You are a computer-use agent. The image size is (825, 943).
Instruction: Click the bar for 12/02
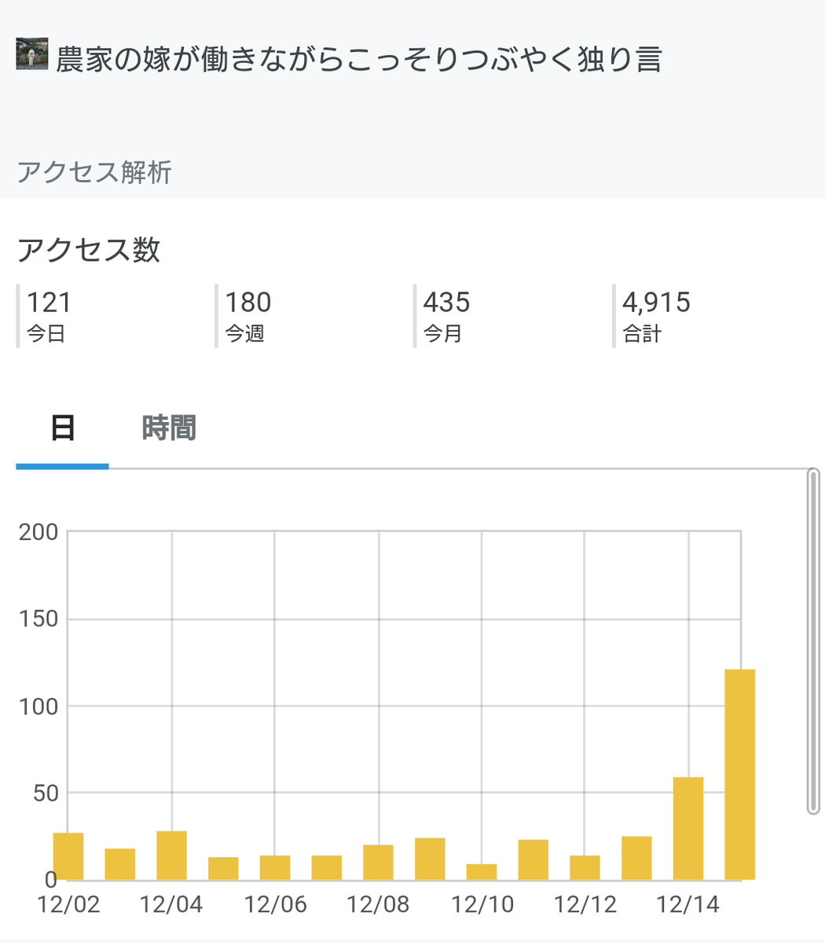tap(68, 857)
